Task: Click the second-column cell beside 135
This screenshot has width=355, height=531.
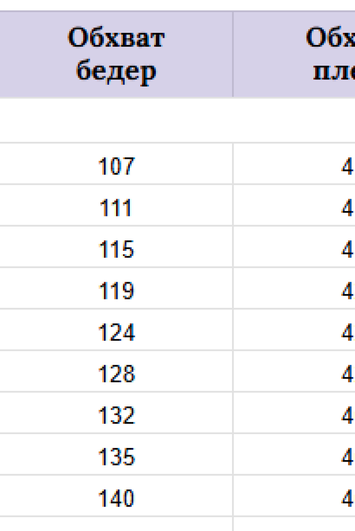Action: click(295, 454)
